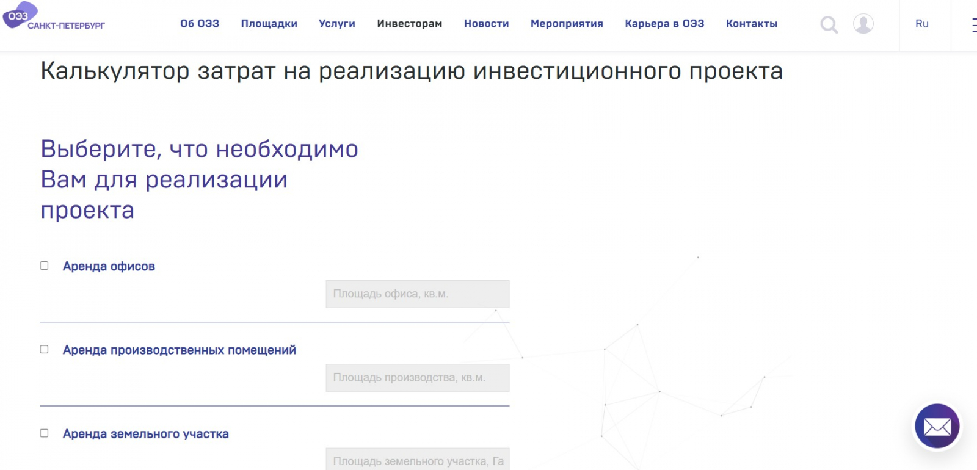Select the Аренда производственных помещений label
Image resolution: width=977 pixels, height=470 pixels.
180,350
